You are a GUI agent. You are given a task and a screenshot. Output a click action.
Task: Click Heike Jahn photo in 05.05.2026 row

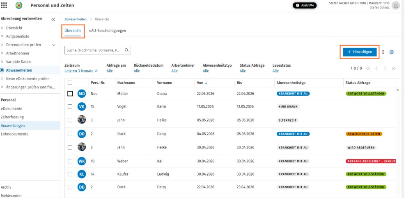point(82,119)
